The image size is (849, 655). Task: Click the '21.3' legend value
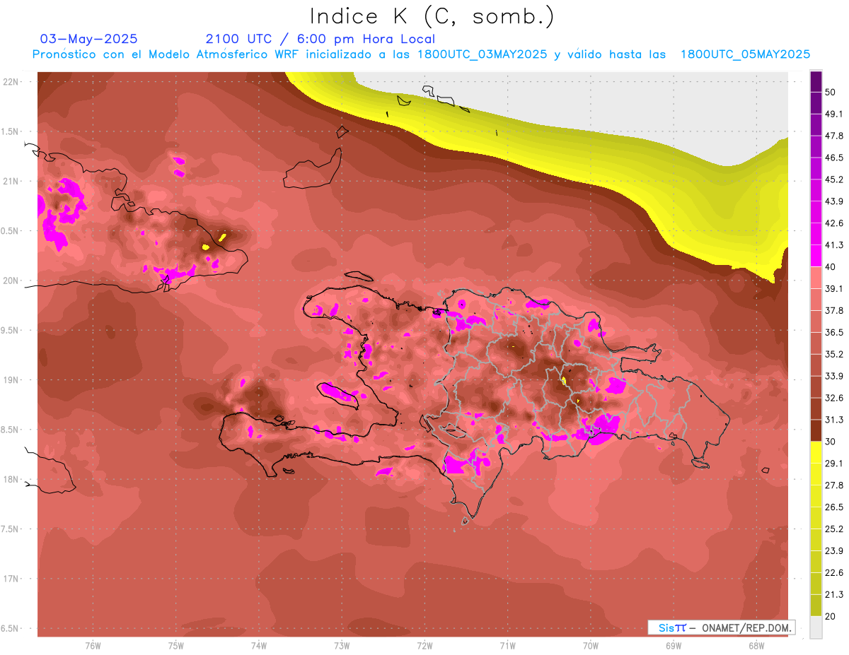[833, 595]
